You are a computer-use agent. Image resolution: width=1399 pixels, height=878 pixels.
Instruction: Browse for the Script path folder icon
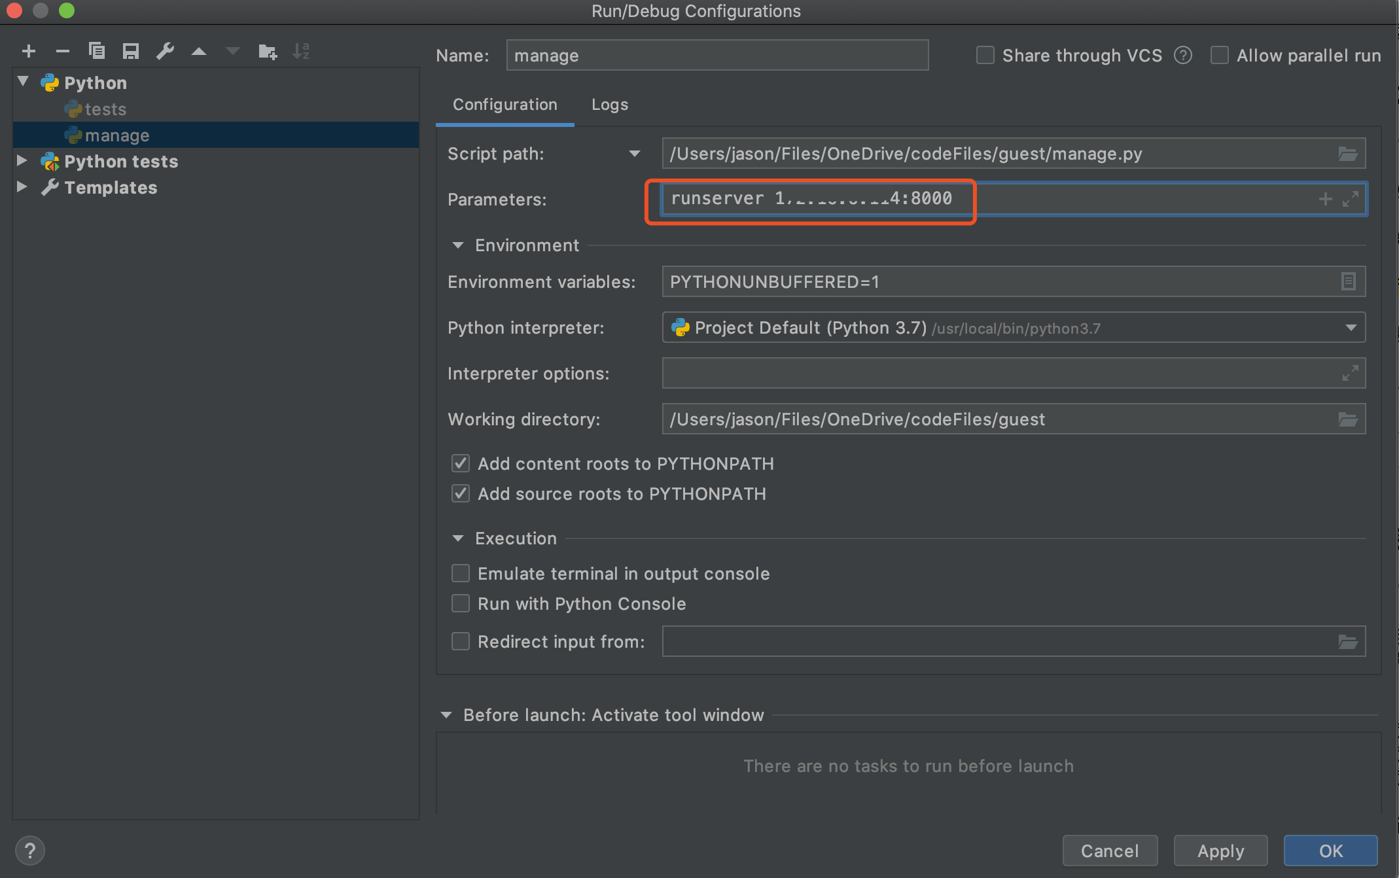click(1347, 154)
